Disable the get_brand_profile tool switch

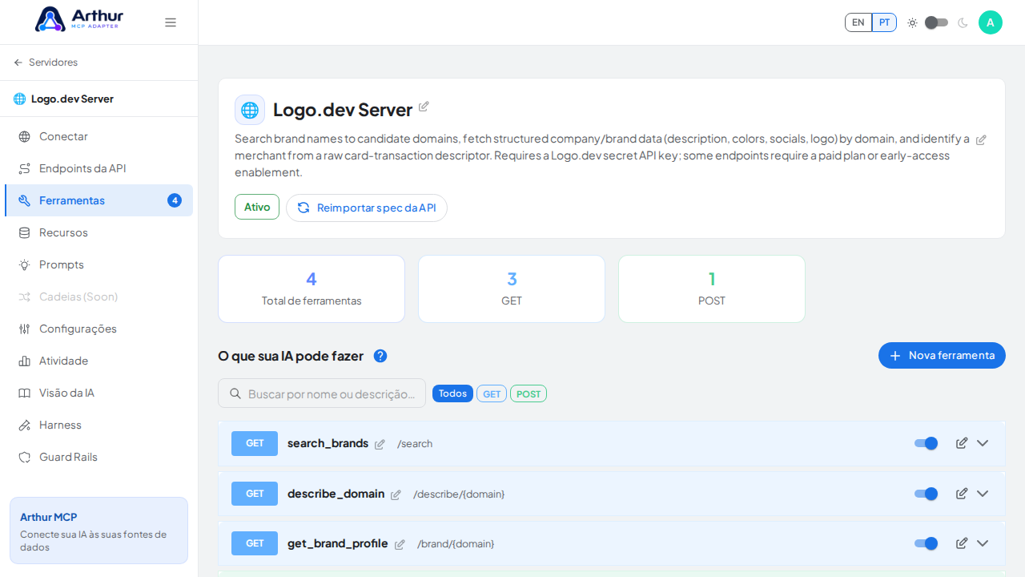coord(927,543)
